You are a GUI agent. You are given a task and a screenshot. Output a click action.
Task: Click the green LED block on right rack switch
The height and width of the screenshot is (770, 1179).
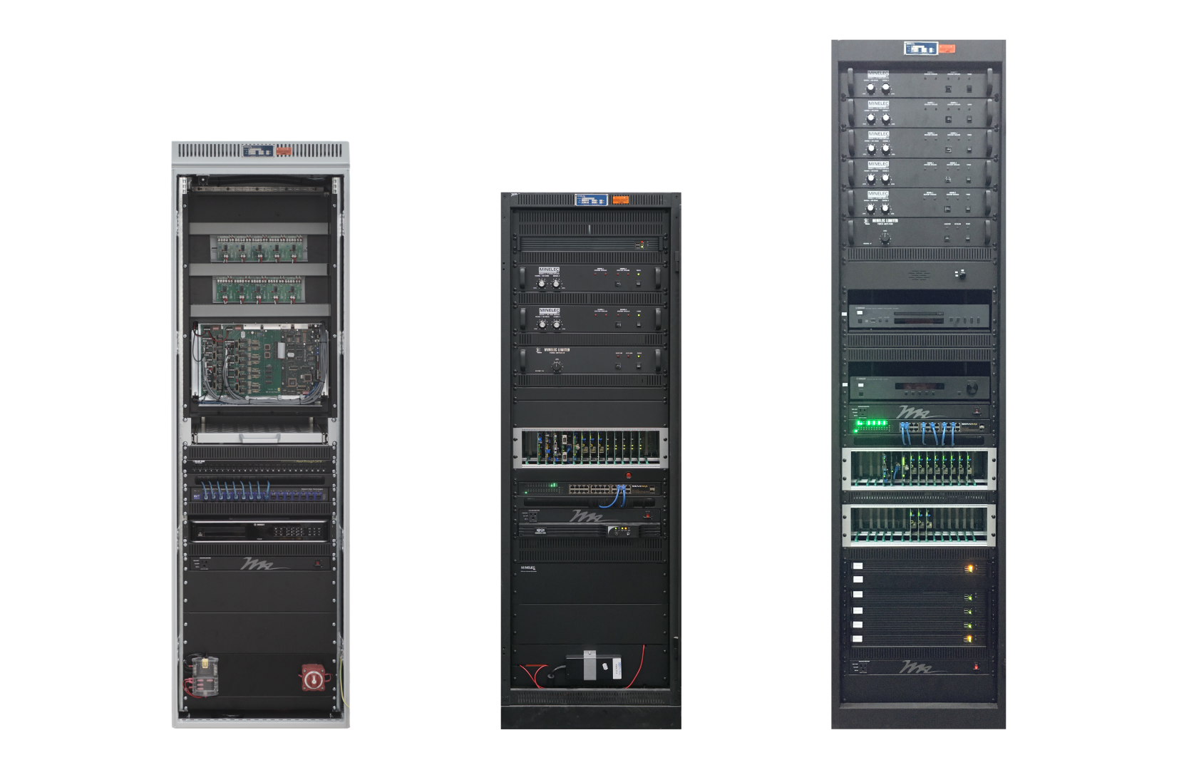(x=871, y=425)
